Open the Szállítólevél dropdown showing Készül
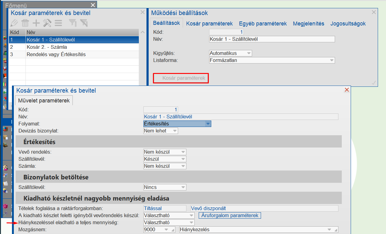 tap(165, 159)
